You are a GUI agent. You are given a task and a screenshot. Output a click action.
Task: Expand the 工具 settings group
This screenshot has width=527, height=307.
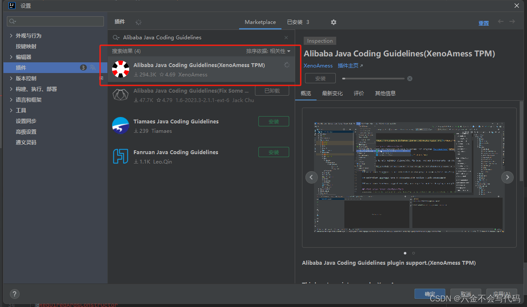pos(11,111)
